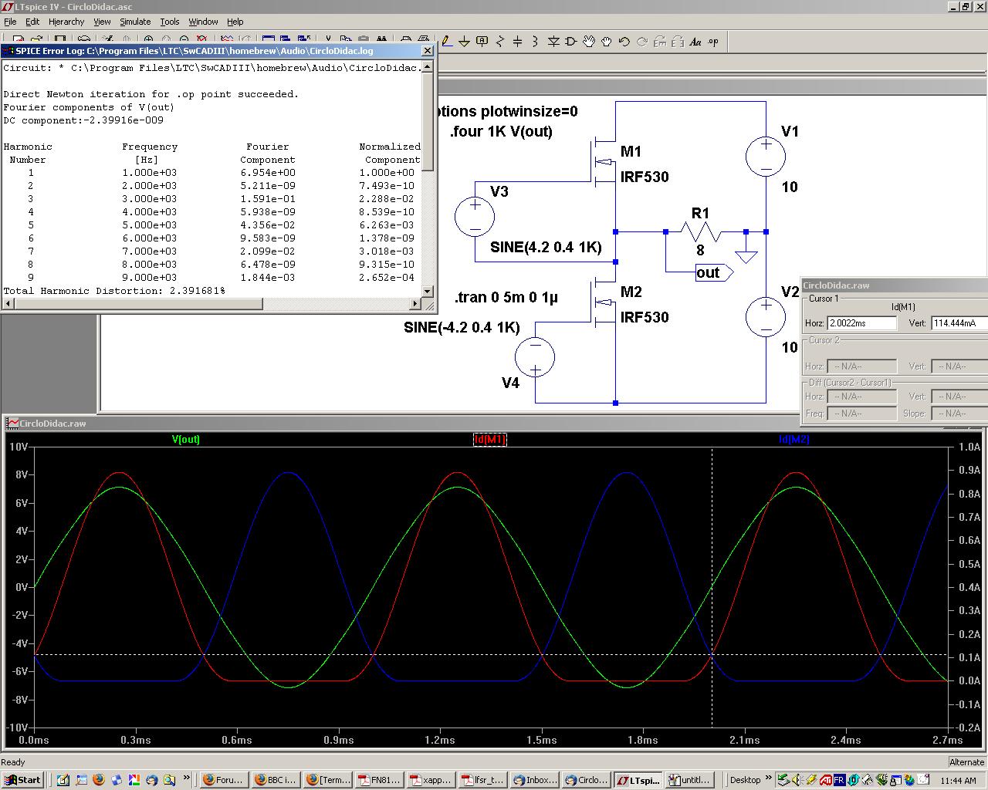The height and width of the screenshot is (790, 988).
Task: Activate the open-hand Move tool
Action: click(589, 42)
